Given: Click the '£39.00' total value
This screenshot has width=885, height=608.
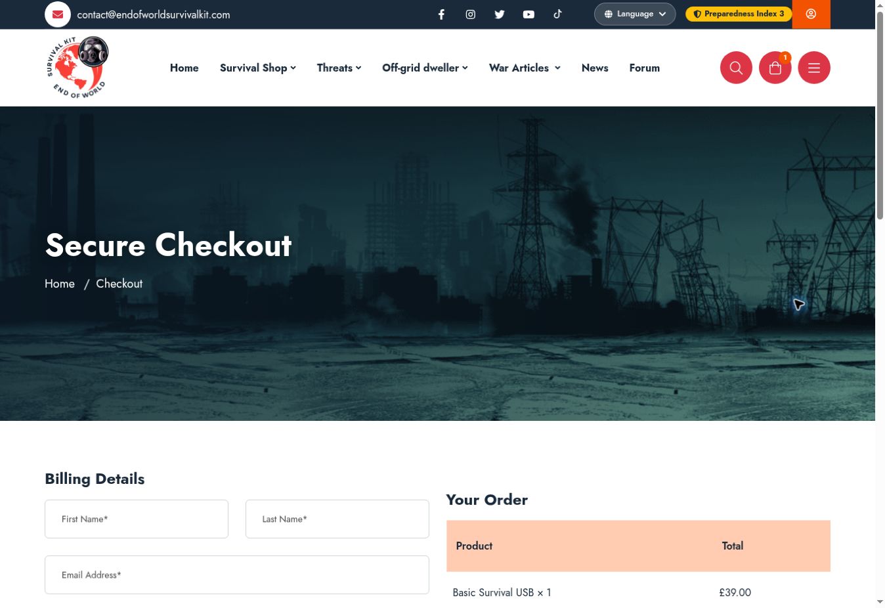Looking at the screenshot, I should tap(735, 592).
